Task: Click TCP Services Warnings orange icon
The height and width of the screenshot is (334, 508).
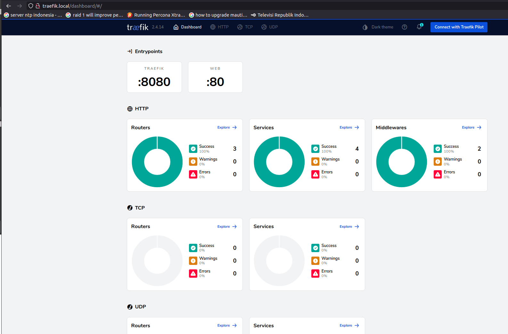Action: (x=315, y=261)
